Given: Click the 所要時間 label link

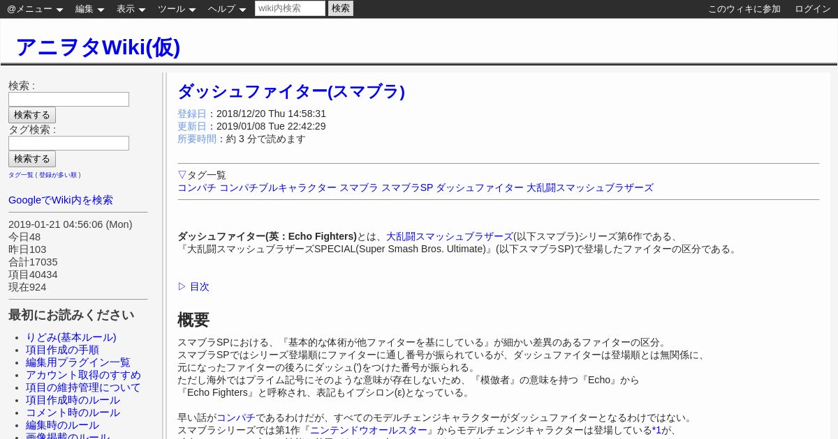Looking at the screenshot, I should 197,139.
